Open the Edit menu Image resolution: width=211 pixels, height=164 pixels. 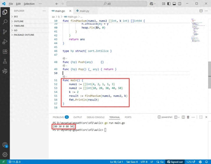[18, 4]
